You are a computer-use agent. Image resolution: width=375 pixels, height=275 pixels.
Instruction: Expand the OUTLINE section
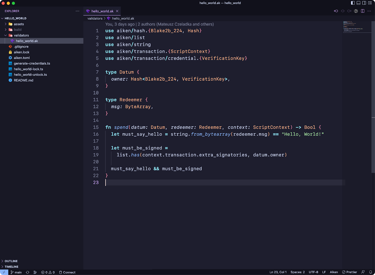tap(11, 261)
